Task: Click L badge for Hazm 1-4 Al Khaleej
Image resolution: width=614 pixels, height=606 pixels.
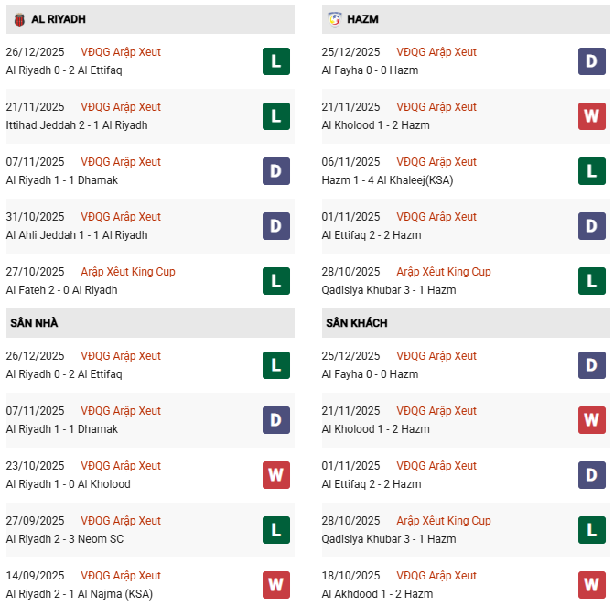Action: pyautogui.click(x=591, y=171)
